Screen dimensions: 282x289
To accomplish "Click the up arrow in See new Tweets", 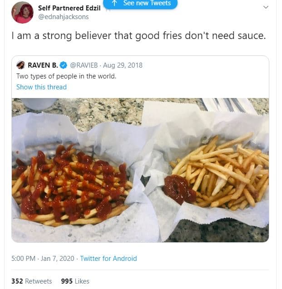I will [x=114, y=3].
